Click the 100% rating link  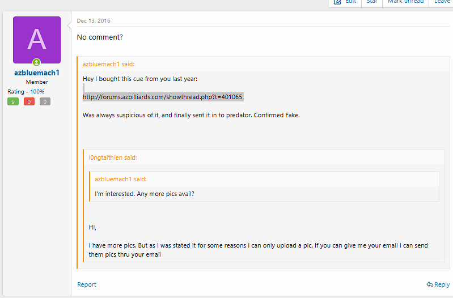tap(37, 92)
